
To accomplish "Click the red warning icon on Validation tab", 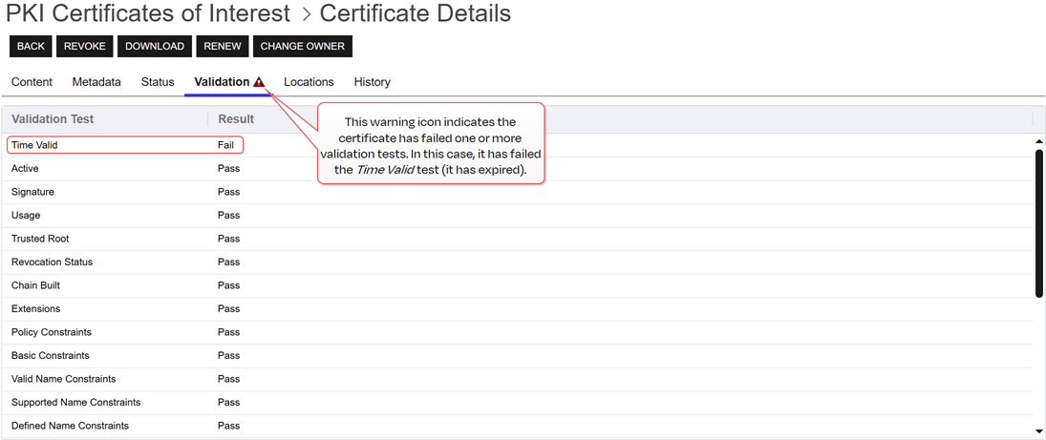I will (x=259, y=82).
